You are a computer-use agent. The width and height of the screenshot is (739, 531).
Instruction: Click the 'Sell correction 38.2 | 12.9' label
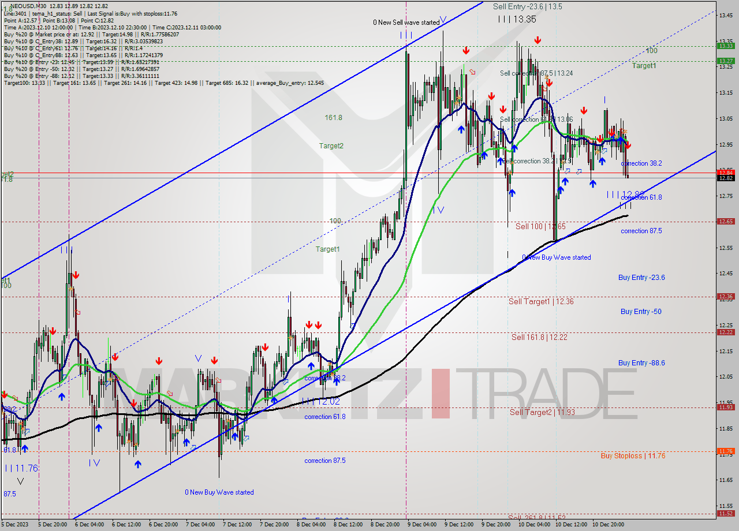click(x=537, y=161)
